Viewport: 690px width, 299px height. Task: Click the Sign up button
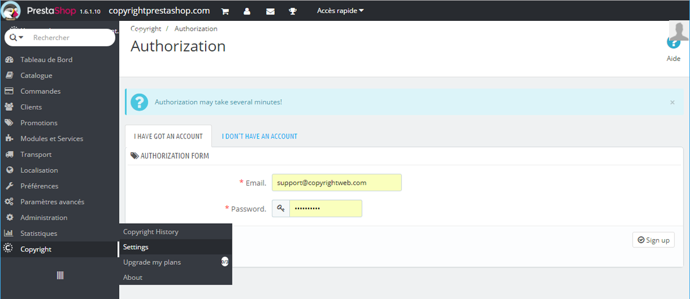click(x=653, y=240)
